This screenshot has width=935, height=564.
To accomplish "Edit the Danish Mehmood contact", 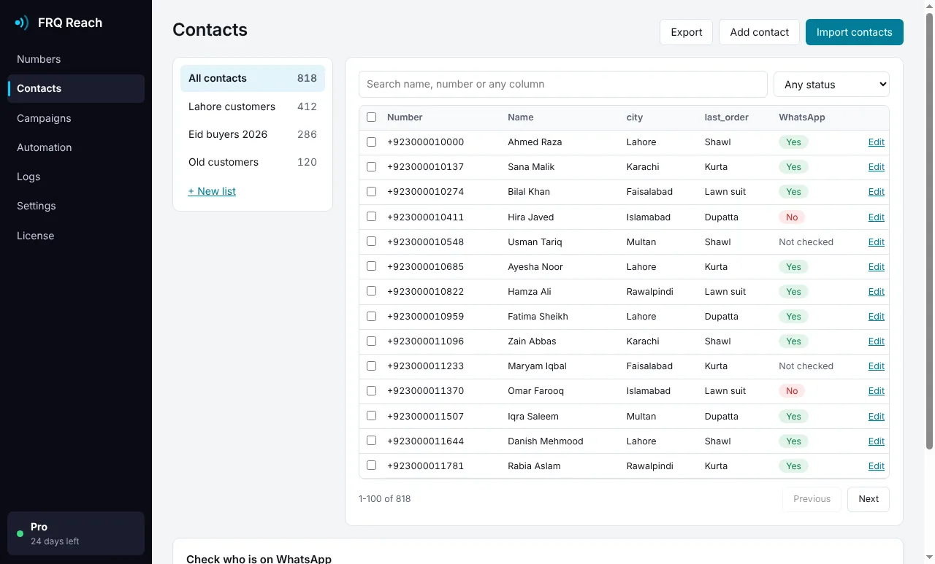I will coord(876,441).
